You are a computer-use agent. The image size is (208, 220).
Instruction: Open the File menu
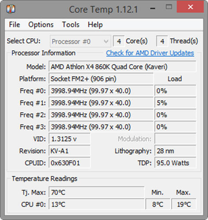pyautogui.click(x=15, y=25)
